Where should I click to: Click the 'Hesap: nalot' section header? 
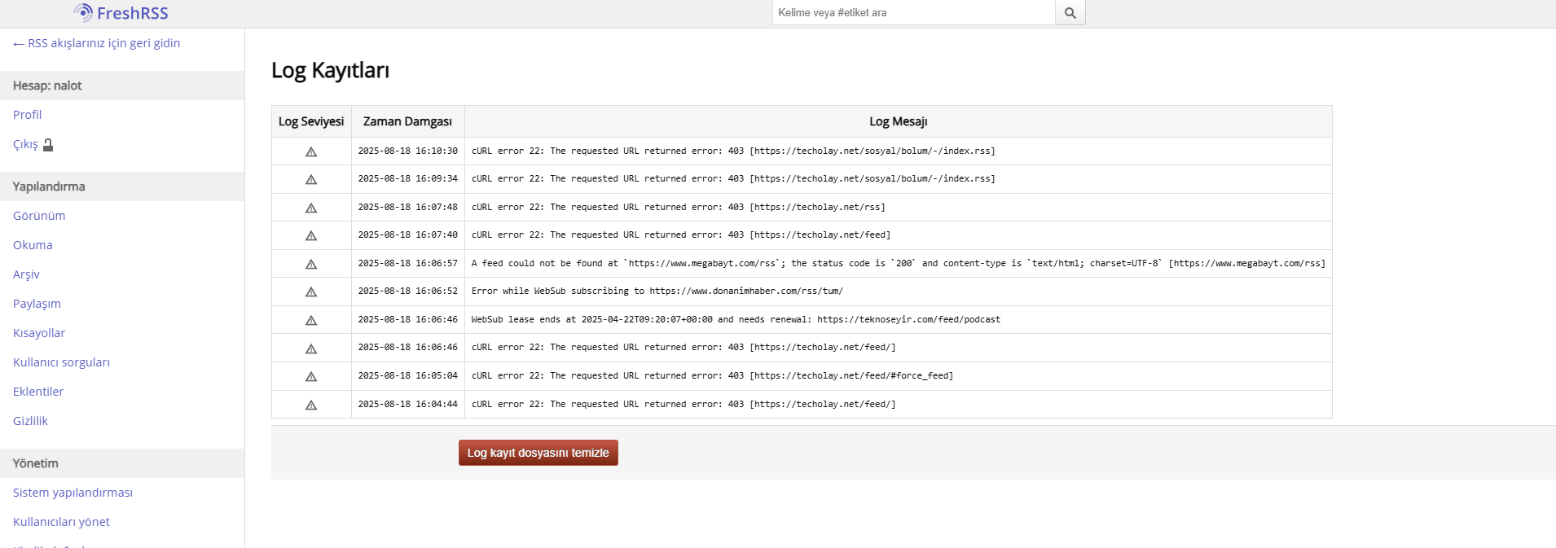coord(122,85)
